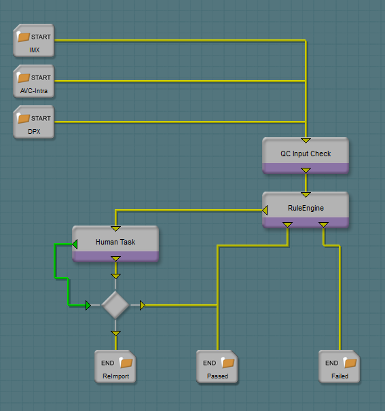Screen dimensions: 385x411
Task: Select RuleEngine's bottom-right output port
Action: [x=323, y=225]
